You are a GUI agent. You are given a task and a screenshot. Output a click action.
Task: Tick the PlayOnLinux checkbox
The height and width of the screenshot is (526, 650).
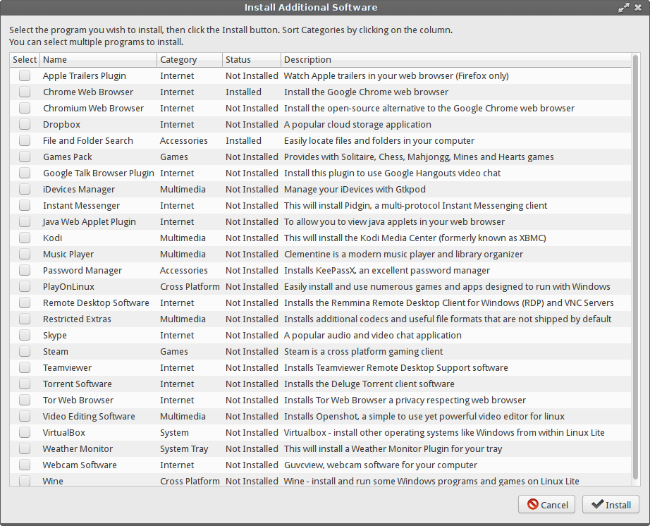coord(25,286)
